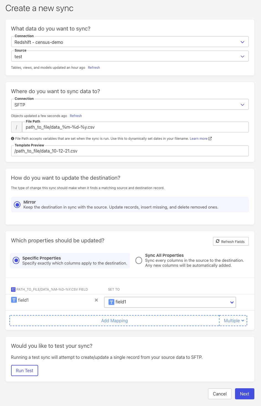The height and width of the screenshot is (406, 261).
Task: Click the text type icon inside the Set To dropdown
Action: coord(111,302)
